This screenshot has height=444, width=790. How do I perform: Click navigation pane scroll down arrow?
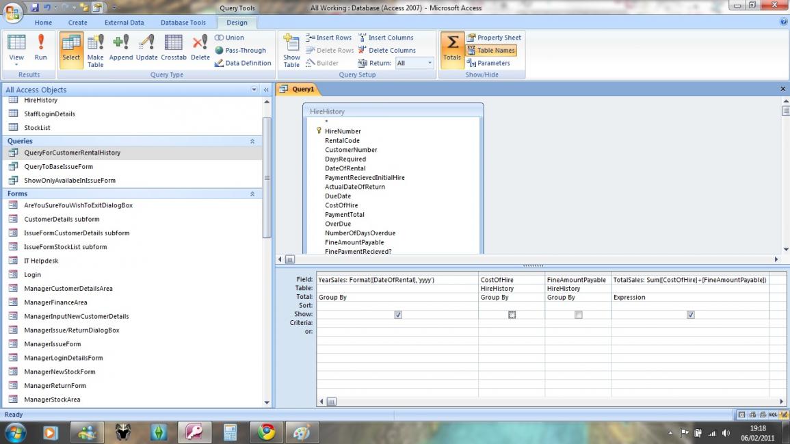pos(267,402)
